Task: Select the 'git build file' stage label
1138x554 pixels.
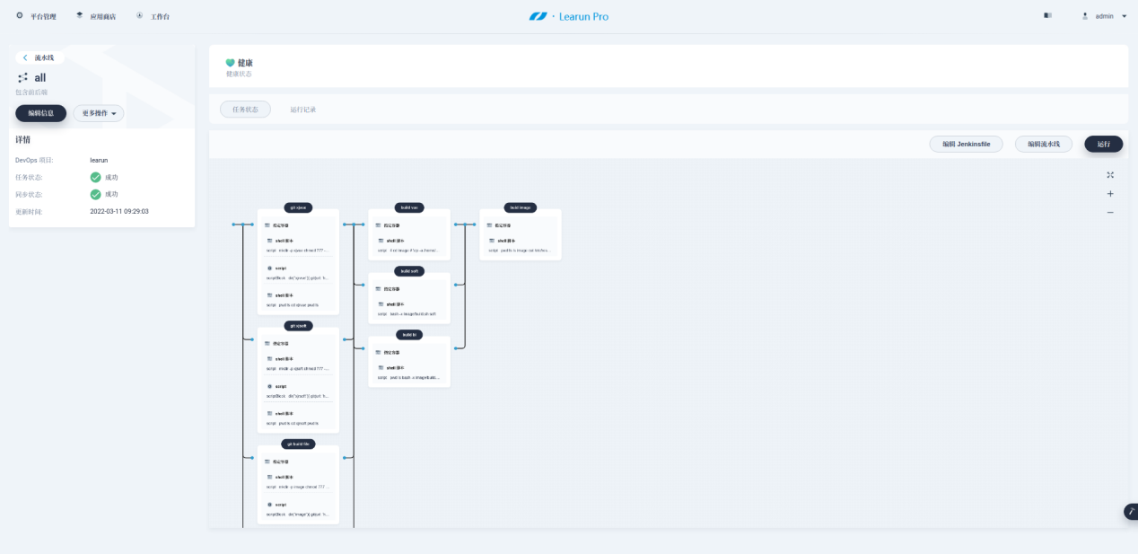Action: [298, 444]
